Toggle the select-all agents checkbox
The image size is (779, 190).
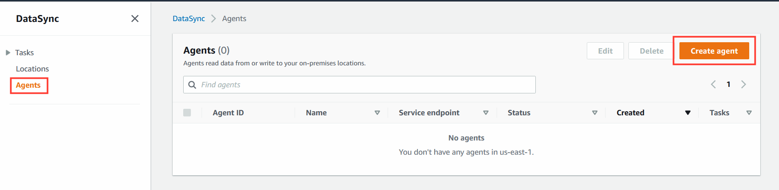(x=187, y=112)
